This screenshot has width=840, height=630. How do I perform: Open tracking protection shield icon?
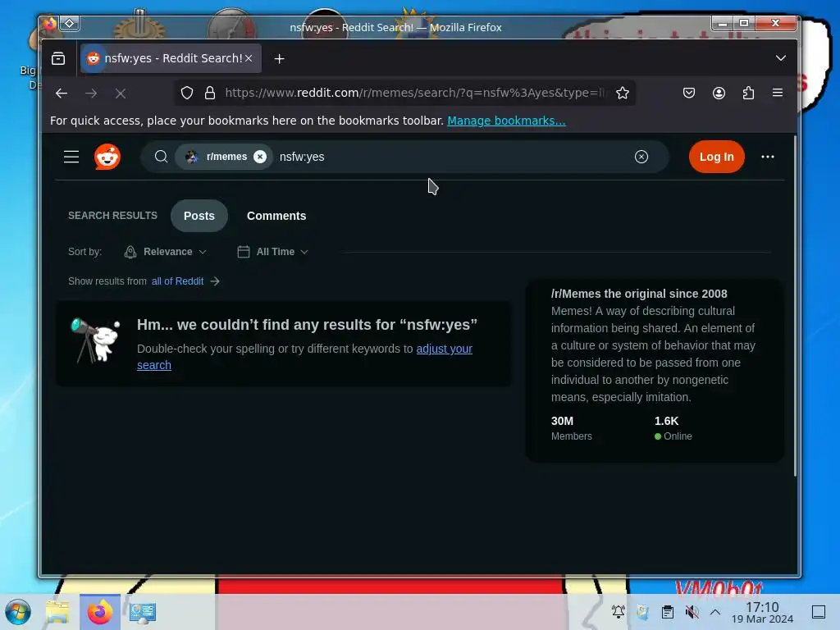pyautogui.click(x=187, y=93)
